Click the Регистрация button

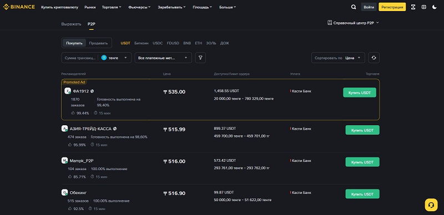click(x=392, y=7)
